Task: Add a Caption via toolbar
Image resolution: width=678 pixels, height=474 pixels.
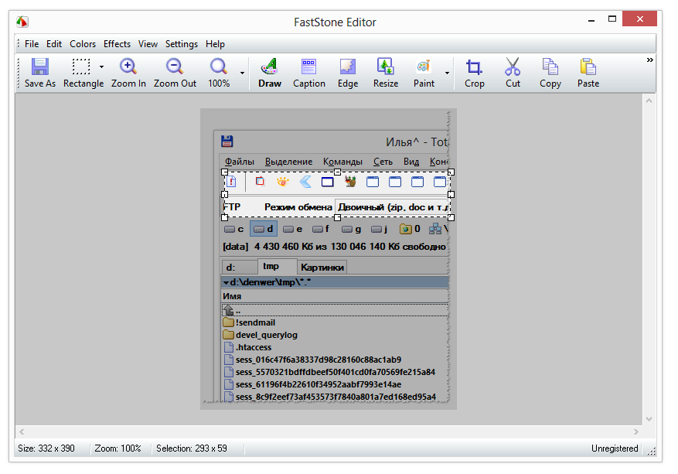Action: tap(308, 73)
